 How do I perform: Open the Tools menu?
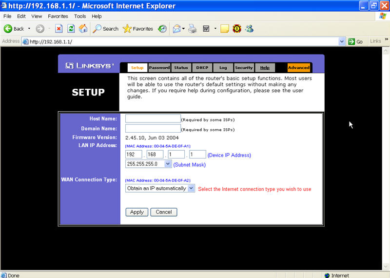point(80,16)
